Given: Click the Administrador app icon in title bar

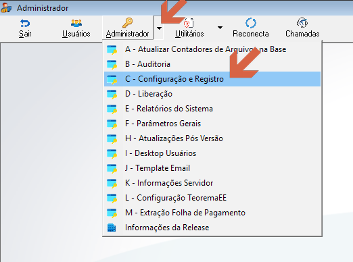Looking at the screenshot, I should click(x=6, y=7).
